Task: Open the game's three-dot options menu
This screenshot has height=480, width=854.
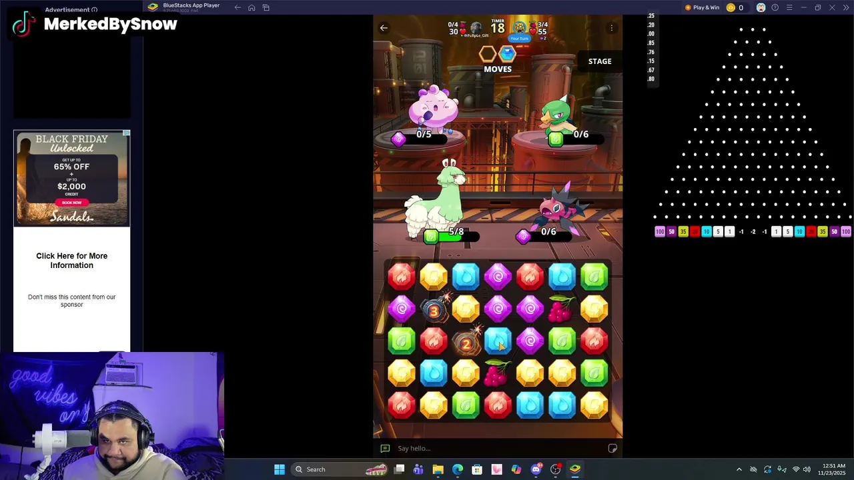Action: [x=612, y=28]
